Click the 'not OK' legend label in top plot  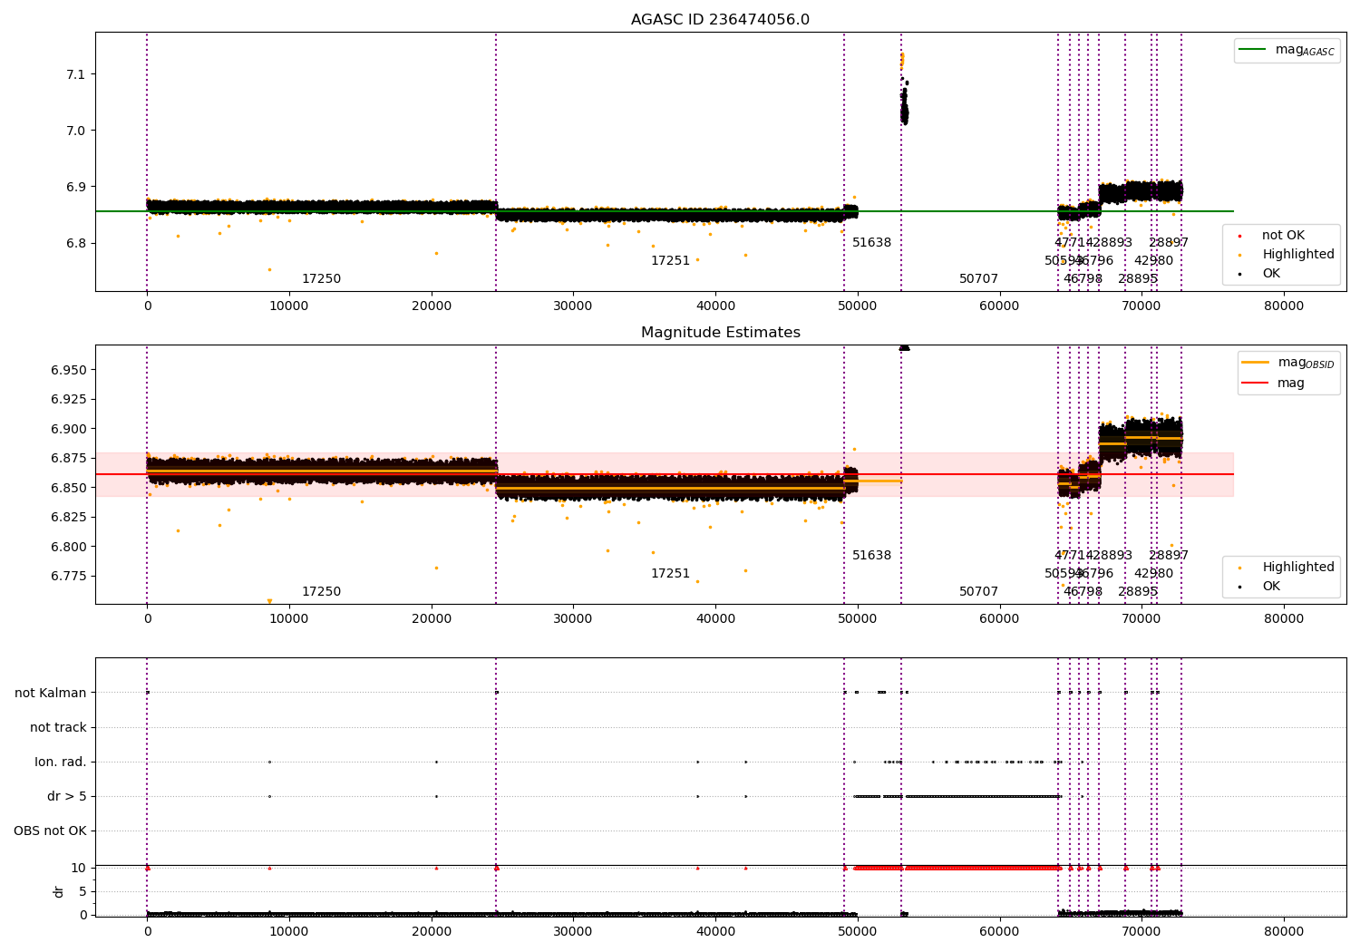(1283, 236)
